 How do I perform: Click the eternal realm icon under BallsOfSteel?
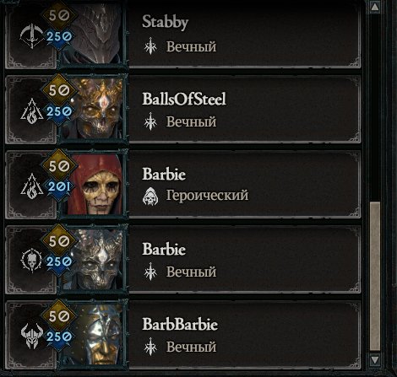click(150, 121)
